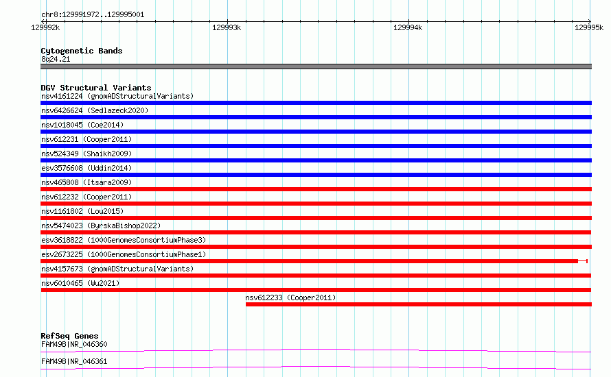Select the esv2673225 (1000GenomesConsortiumPhase1) label
611x377 pixels.
(124, 254)
